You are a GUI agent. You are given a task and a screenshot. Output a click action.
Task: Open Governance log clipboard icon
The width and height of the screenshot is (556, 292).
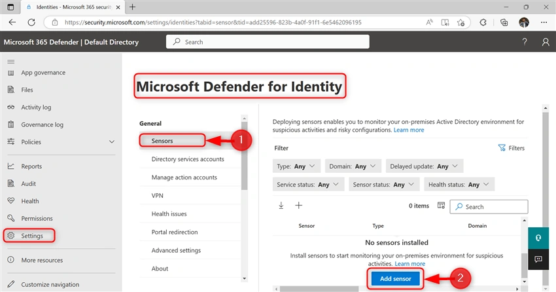pos(11,124)
